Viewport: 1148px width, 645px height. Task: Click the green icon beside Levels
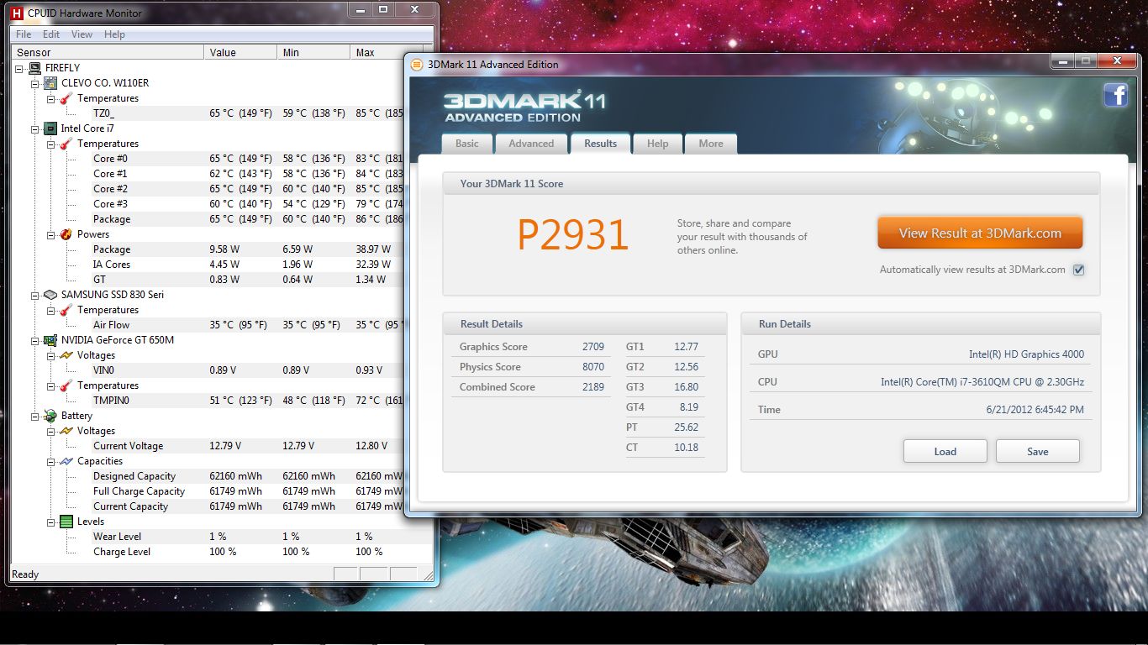pos(66,522)
